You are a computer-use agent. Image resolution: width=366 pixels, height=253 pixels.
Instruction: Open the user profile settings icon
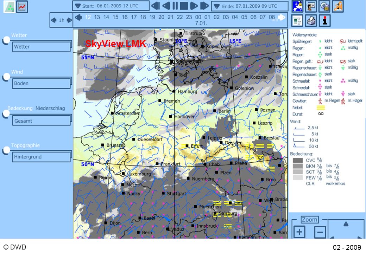[311, 6]
